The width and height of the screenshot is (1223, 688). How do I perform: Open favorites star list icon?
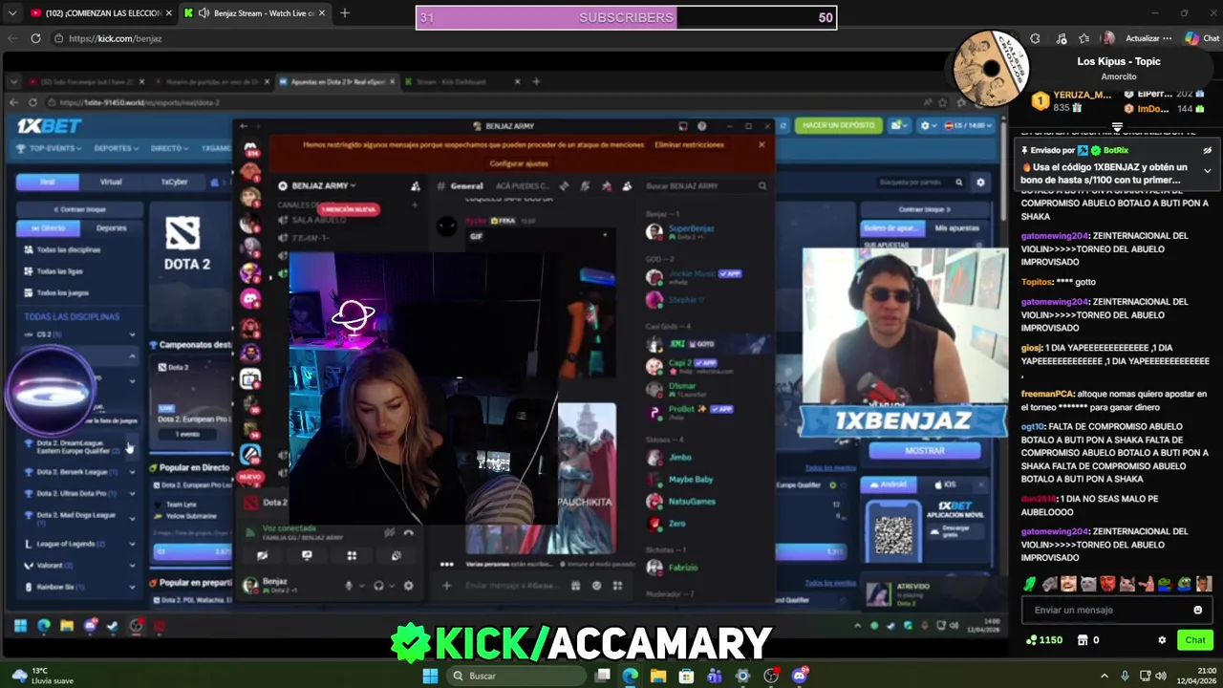[x=1084, y=38]
